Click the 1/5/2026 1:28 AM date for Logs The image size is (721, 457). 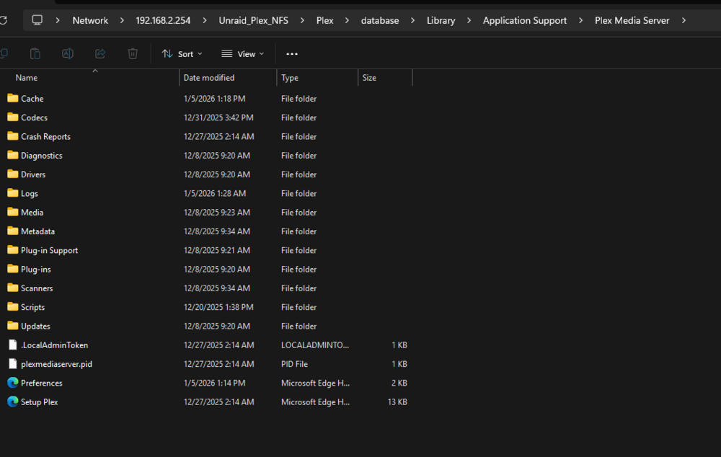pos(215,193)
